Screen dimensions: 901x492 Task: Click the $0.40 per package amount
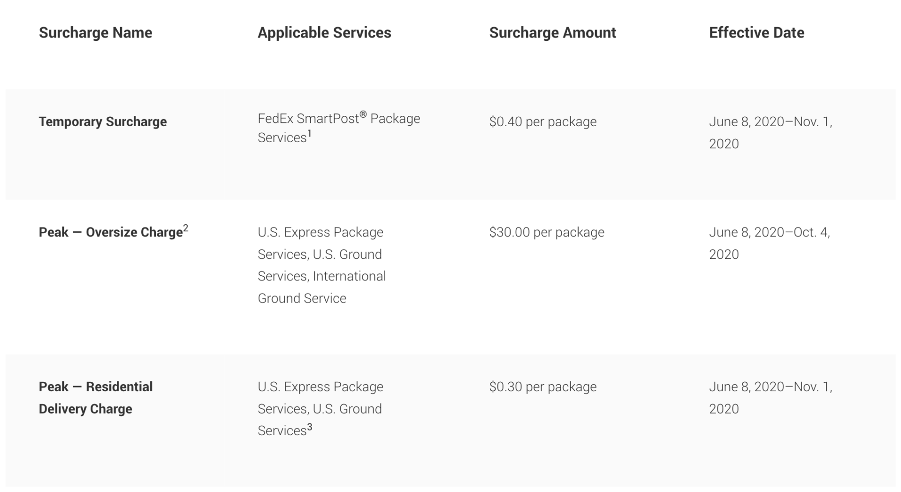point(543,122)
